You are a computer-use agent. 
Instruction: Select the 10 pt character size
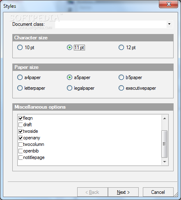[x=20, y=48]
